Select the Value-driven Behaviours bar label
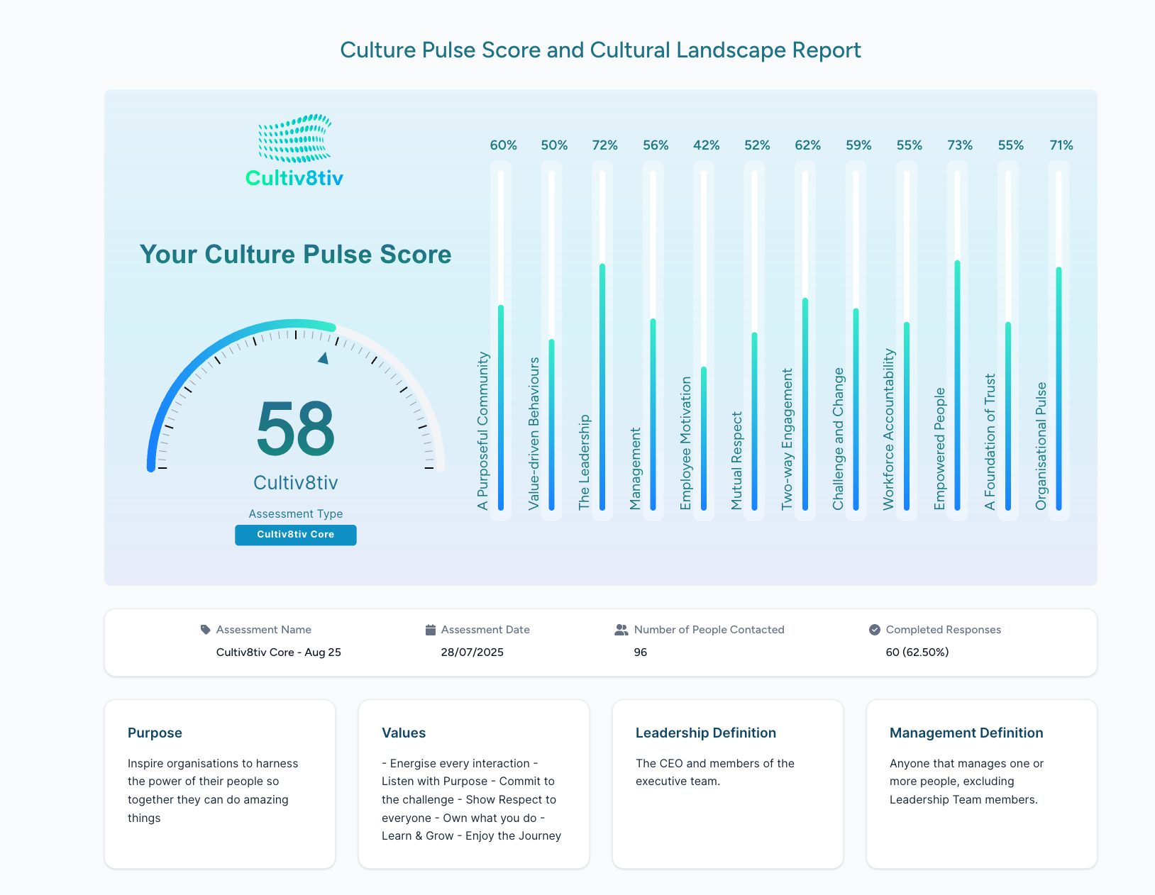 point(534,433)
